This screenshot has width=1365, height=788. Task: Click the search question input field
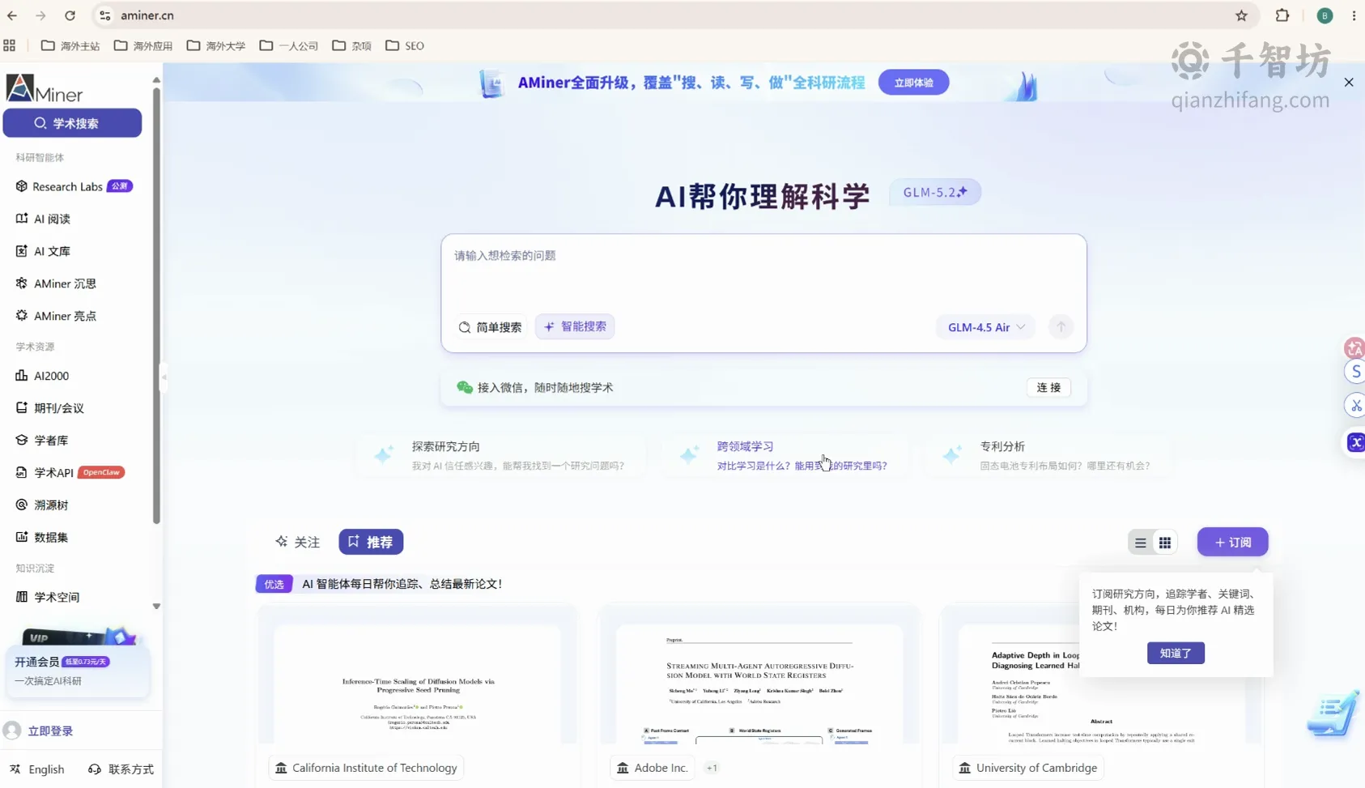763,271
